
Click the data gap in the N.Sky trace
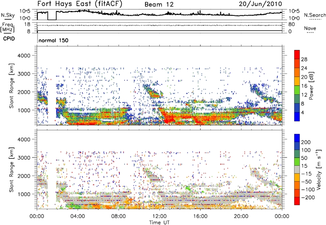click(52, 15)
